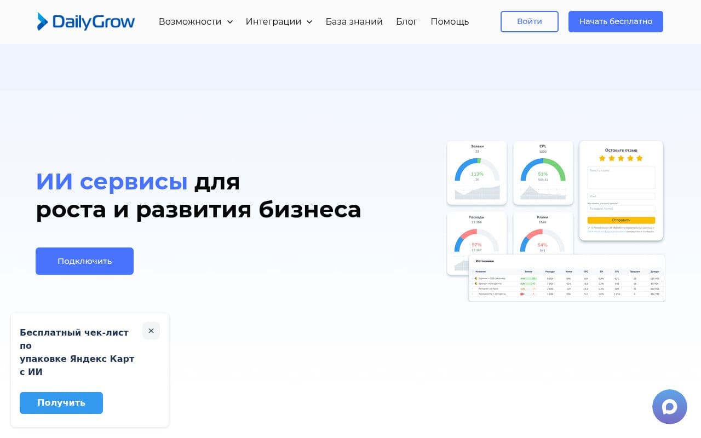Click the red indicator in the Конкуренты row

coord(522,293)
